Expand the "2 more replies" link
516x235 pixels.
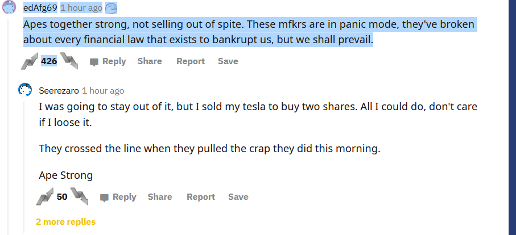click(65, 222)
